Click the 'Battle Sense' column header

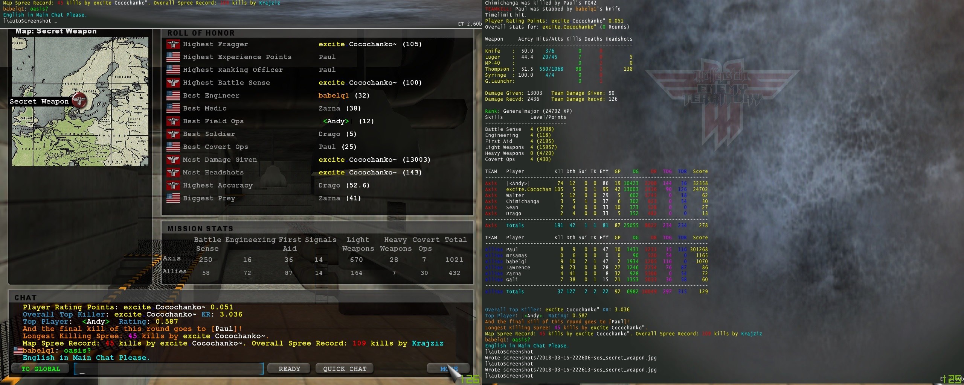(207, 244)
